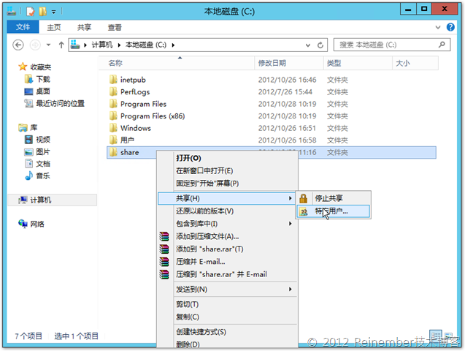
Task: Switch to the 查看 ribbon tab
Action: point(115,27)
